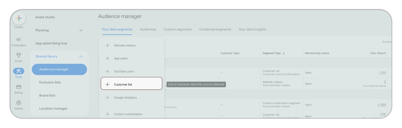Open App advertising hub in the sidebar
This screenshot has width=402, height=128.
pos(51,43)
